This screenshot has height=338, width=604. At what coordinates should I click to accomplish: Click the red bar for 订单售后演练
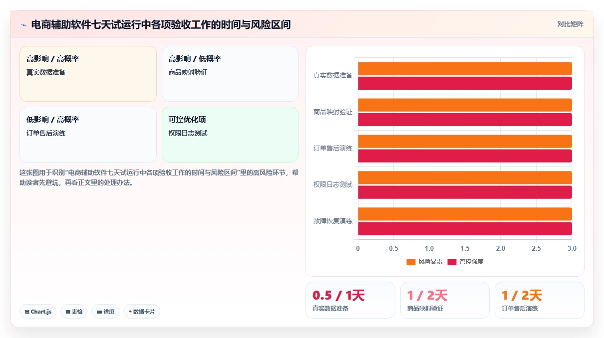click(465, 156)
